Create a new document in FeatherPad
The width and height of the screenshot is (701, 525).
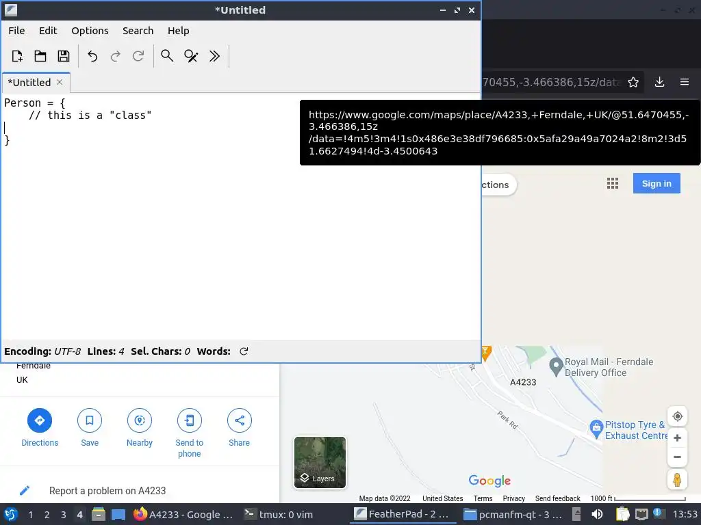click(x=17, y=56)
